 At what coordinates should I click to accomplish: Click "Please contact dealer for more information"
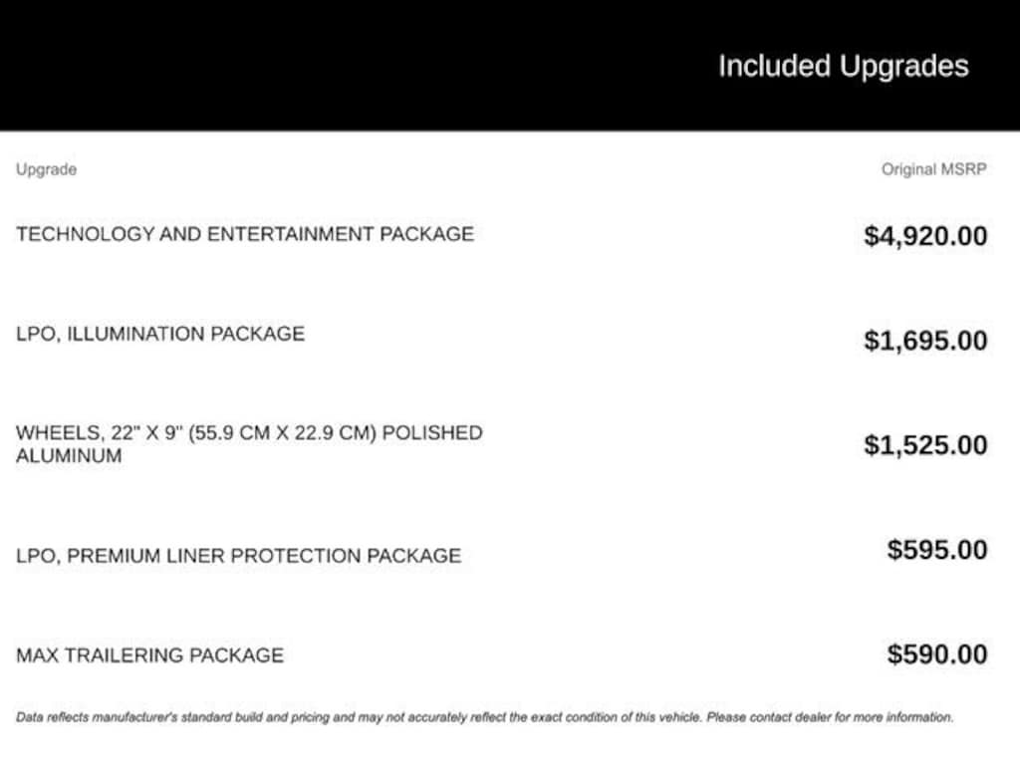[830, 717]
